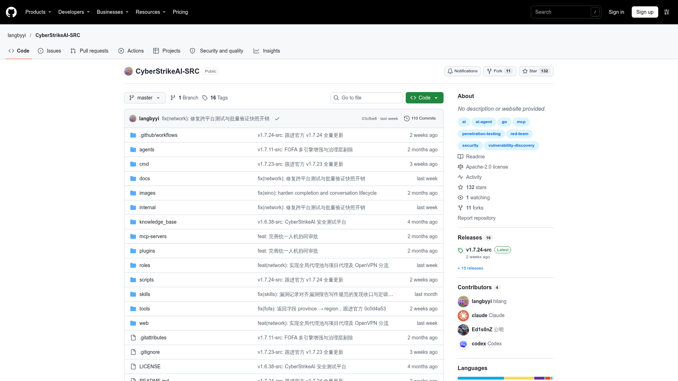
Task: Open the GitHub home logo
Action: click(x=11, y=12)
